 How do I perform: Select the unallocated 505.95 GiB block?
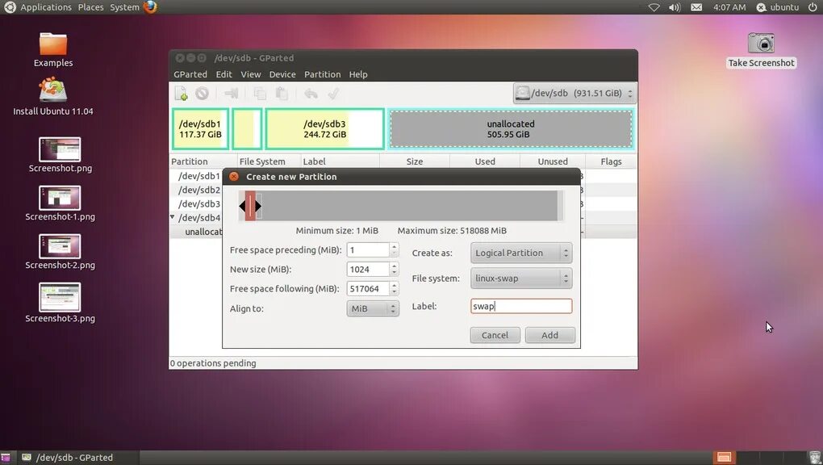pyautogui.click(x=511, y=129)
